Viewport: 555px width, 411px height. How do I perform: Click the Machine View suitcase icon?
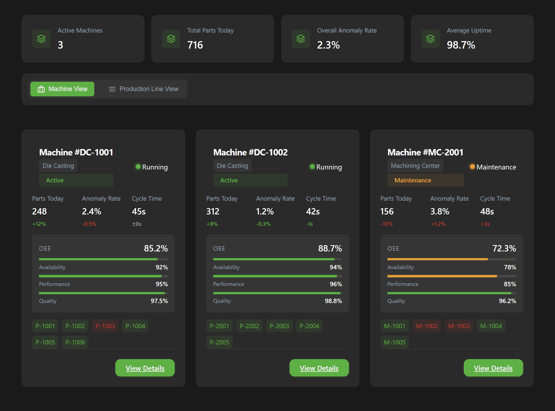[41, 89]
